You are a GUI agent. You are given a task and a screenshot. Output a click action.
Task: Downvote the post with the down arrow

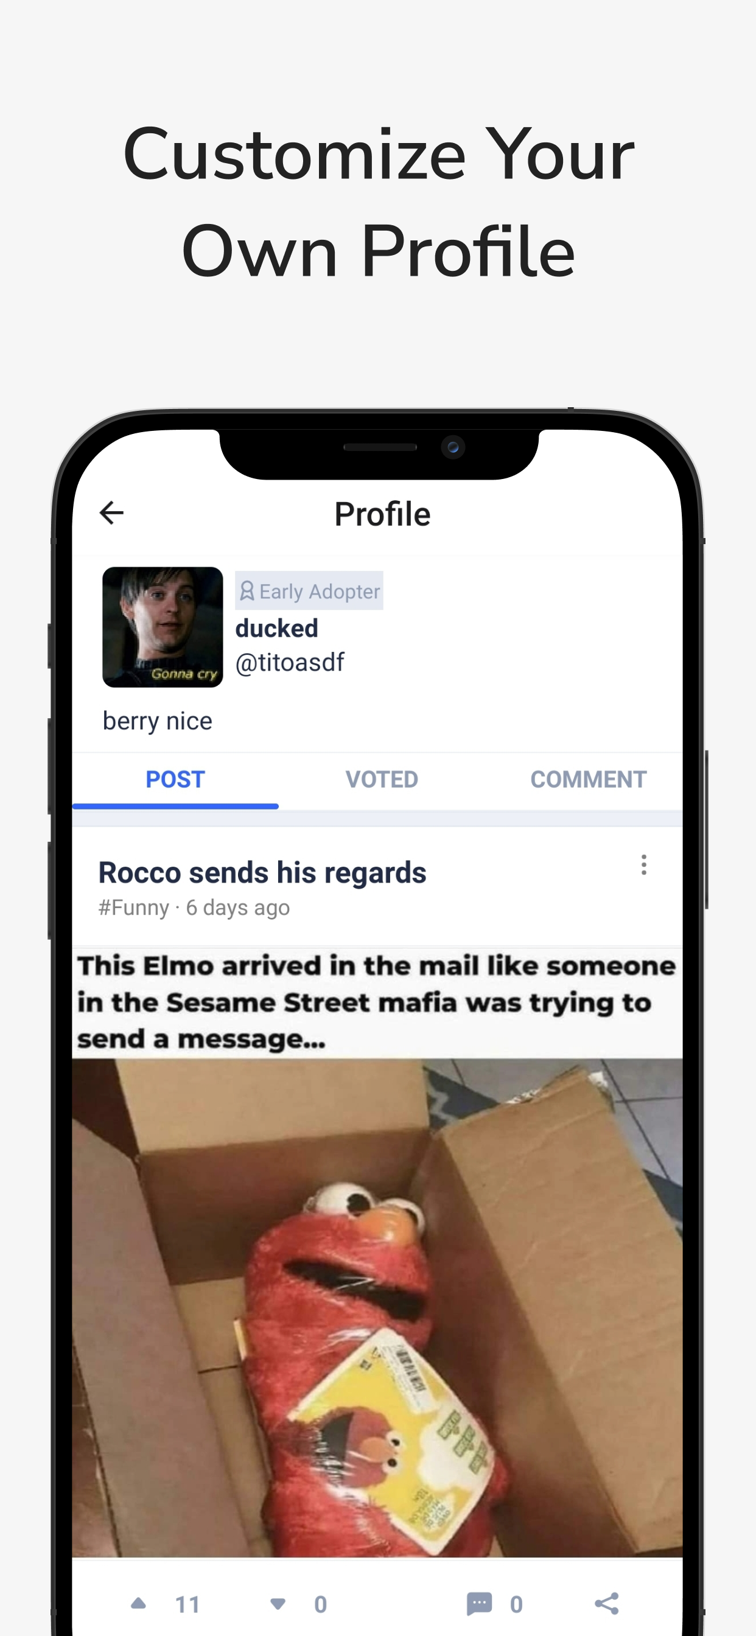[x=278, y=1604]
